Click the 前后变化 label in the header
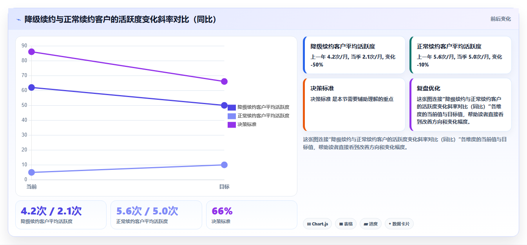 pos(500,19)
